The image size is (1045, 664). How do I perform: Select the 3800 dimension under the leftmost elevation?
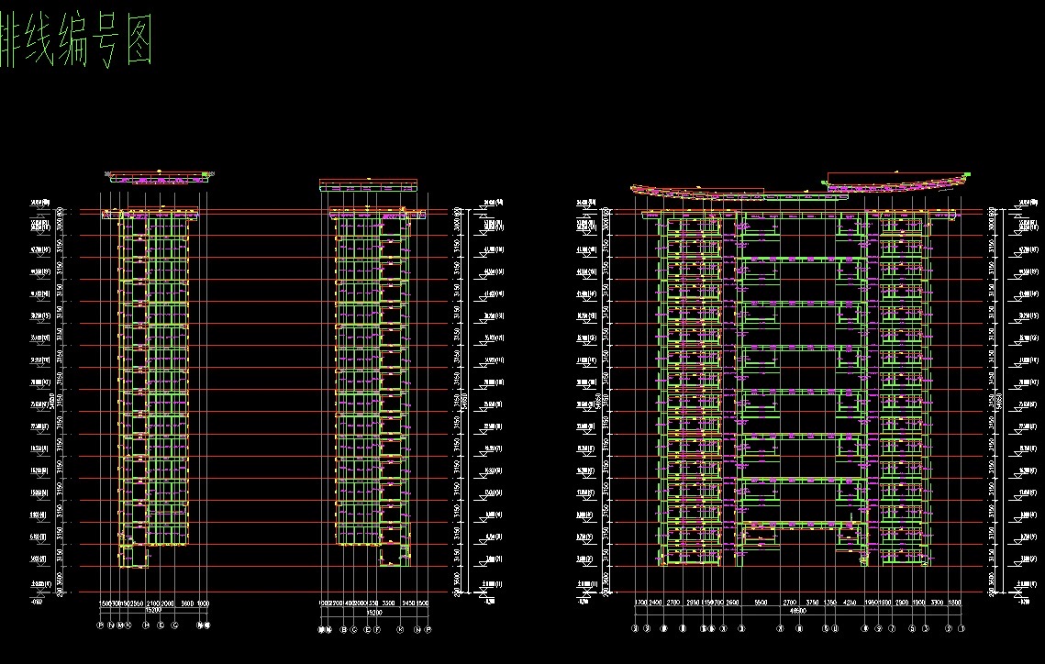[x=187, y=603]
